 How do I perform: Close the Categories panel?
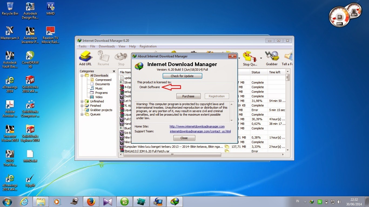click(x=114, y=71)
